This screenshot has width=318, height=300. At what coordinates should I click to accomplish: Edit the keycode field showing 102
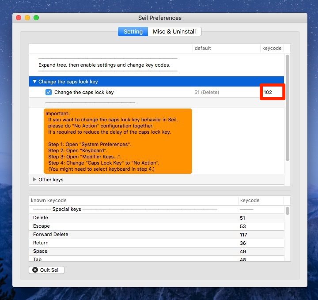[272, 92]
